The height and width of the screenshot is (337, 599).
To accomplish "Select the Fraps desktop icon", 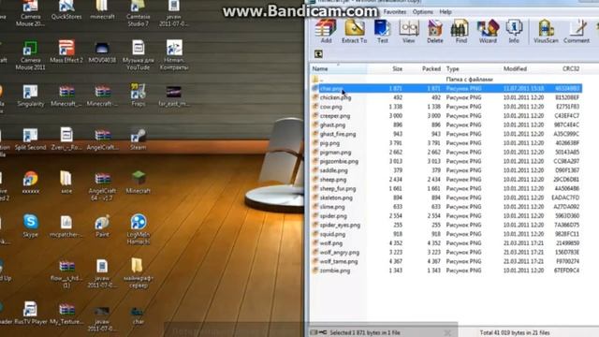I will [138, 95].
